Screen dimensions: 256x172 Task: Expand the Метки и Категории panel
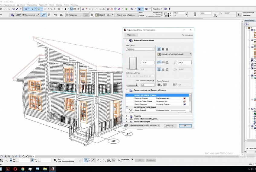[127, 122]
